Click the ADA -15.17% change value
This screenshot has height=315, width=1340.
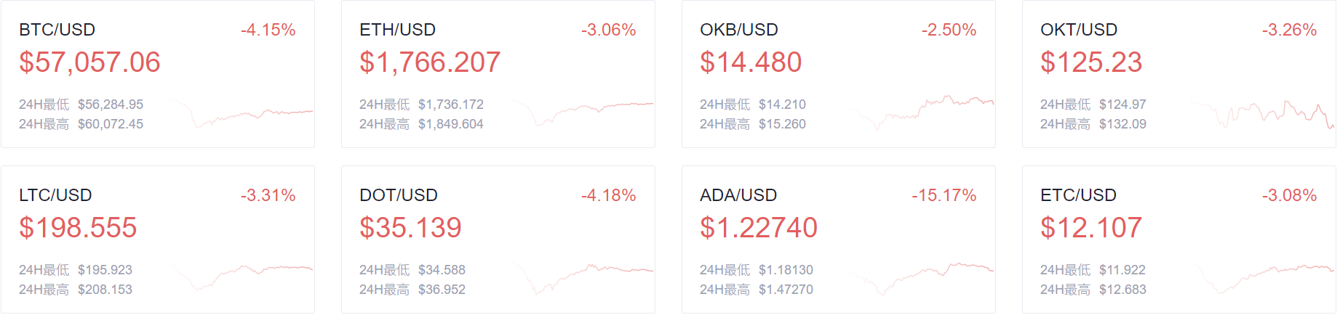(x=944, y=195)
